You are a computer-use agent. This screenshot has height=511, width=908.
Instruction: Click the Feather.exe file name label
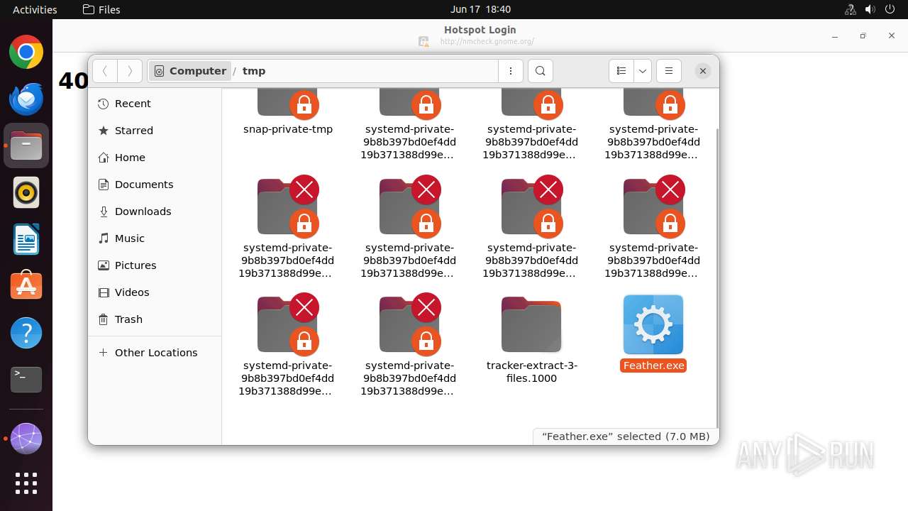pos(653,366)
